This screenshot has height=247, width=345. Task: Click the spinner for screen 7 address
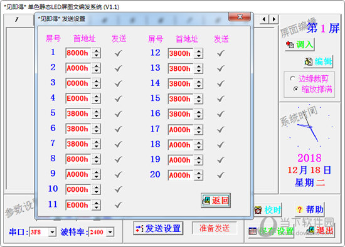pyautogui.click(x=96, y=144)
